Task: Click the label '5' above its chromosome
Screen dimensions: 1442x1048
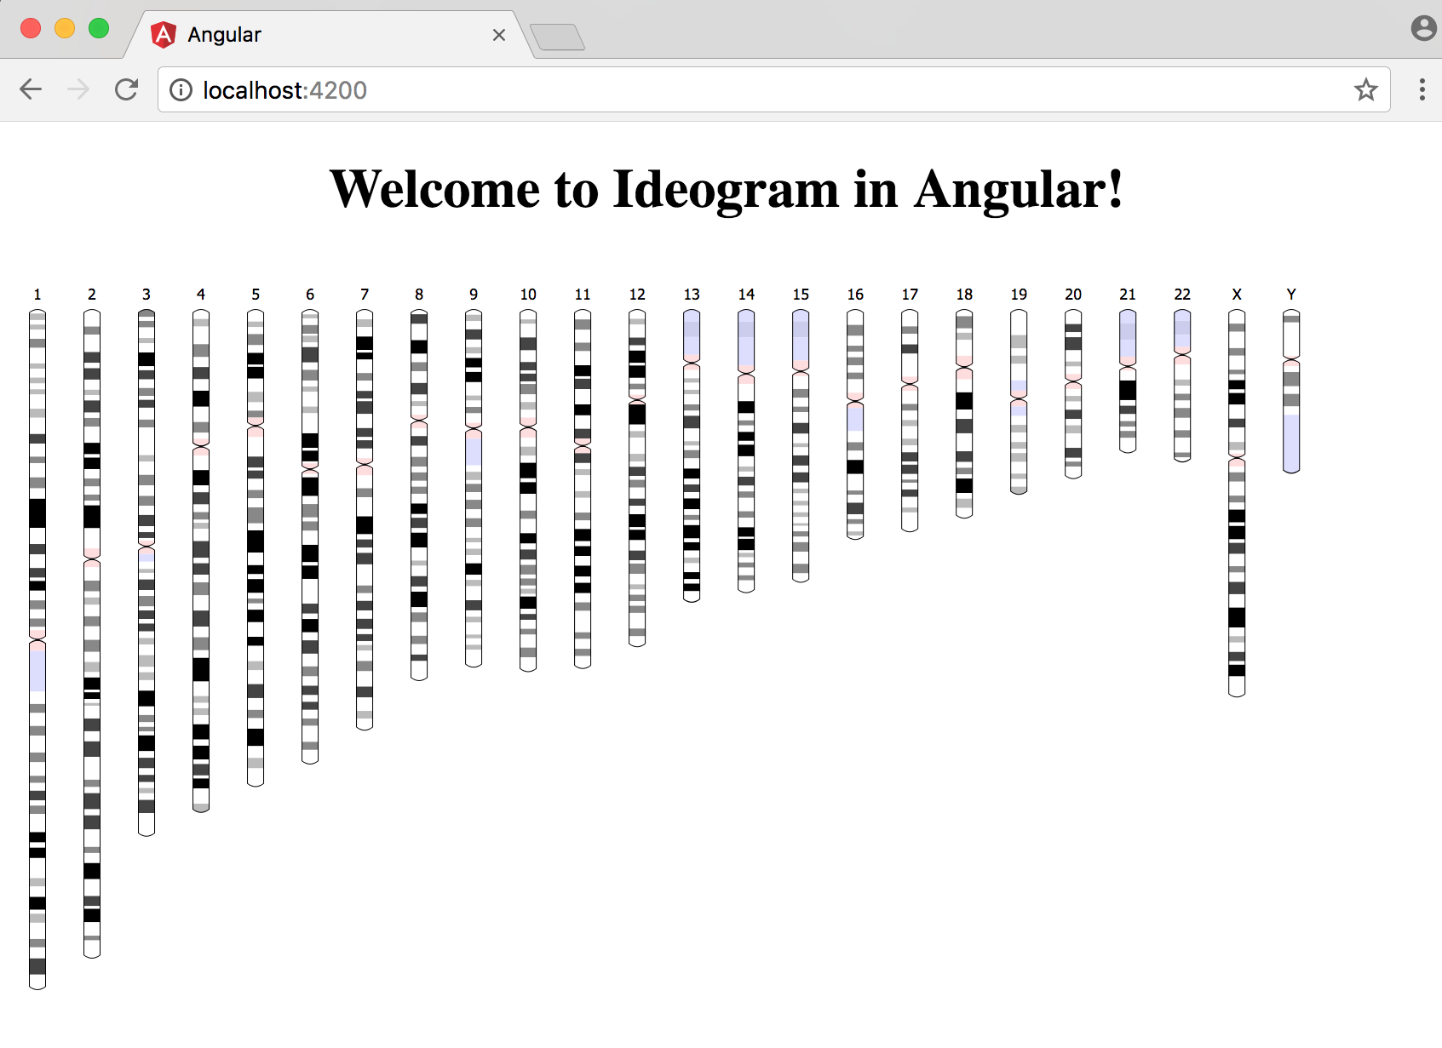Action: click(256, 295)
